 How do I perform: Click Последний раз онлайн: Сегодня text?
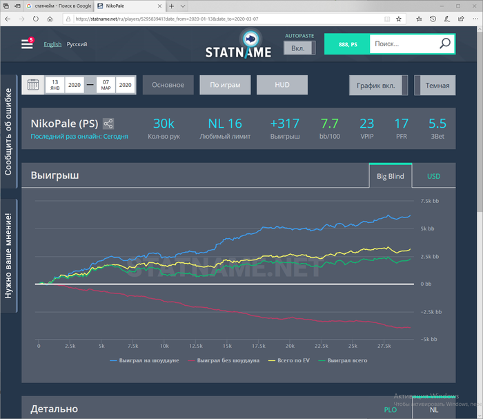79,137
